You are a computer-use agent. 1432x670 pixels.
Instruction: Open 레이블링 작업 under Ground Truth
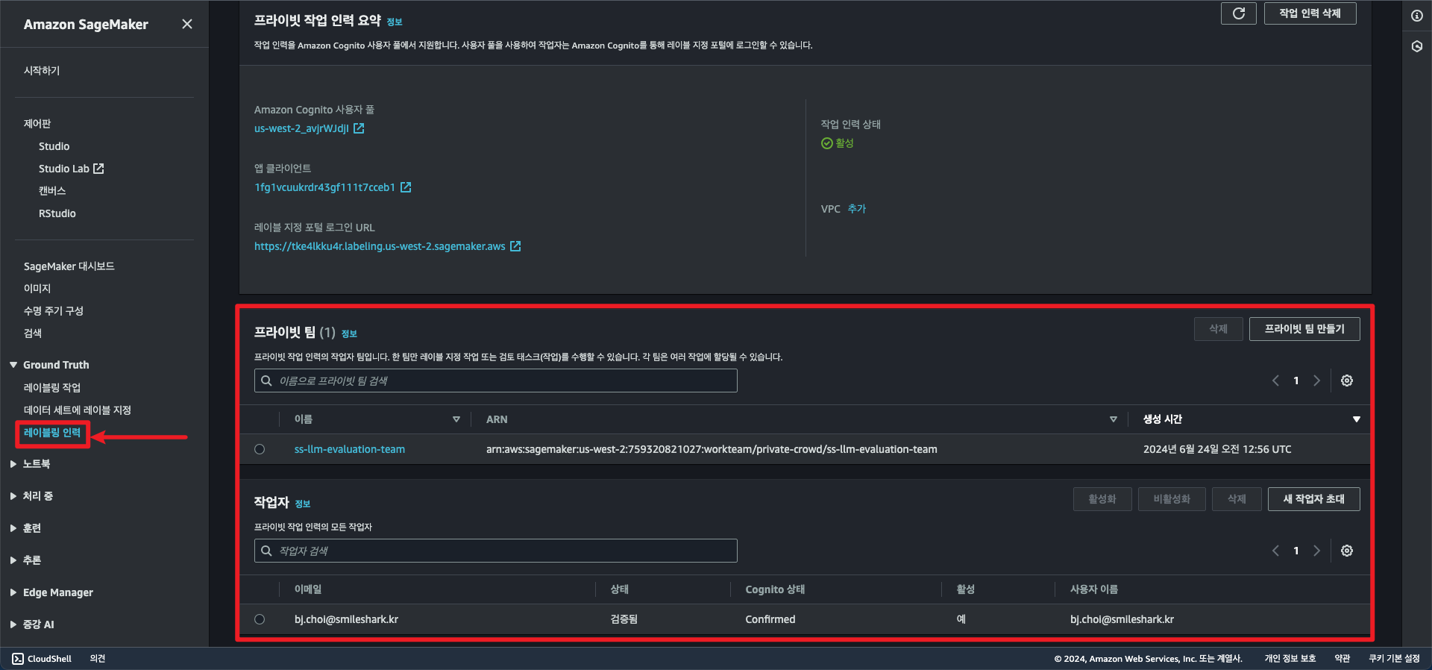pos(52,388)
